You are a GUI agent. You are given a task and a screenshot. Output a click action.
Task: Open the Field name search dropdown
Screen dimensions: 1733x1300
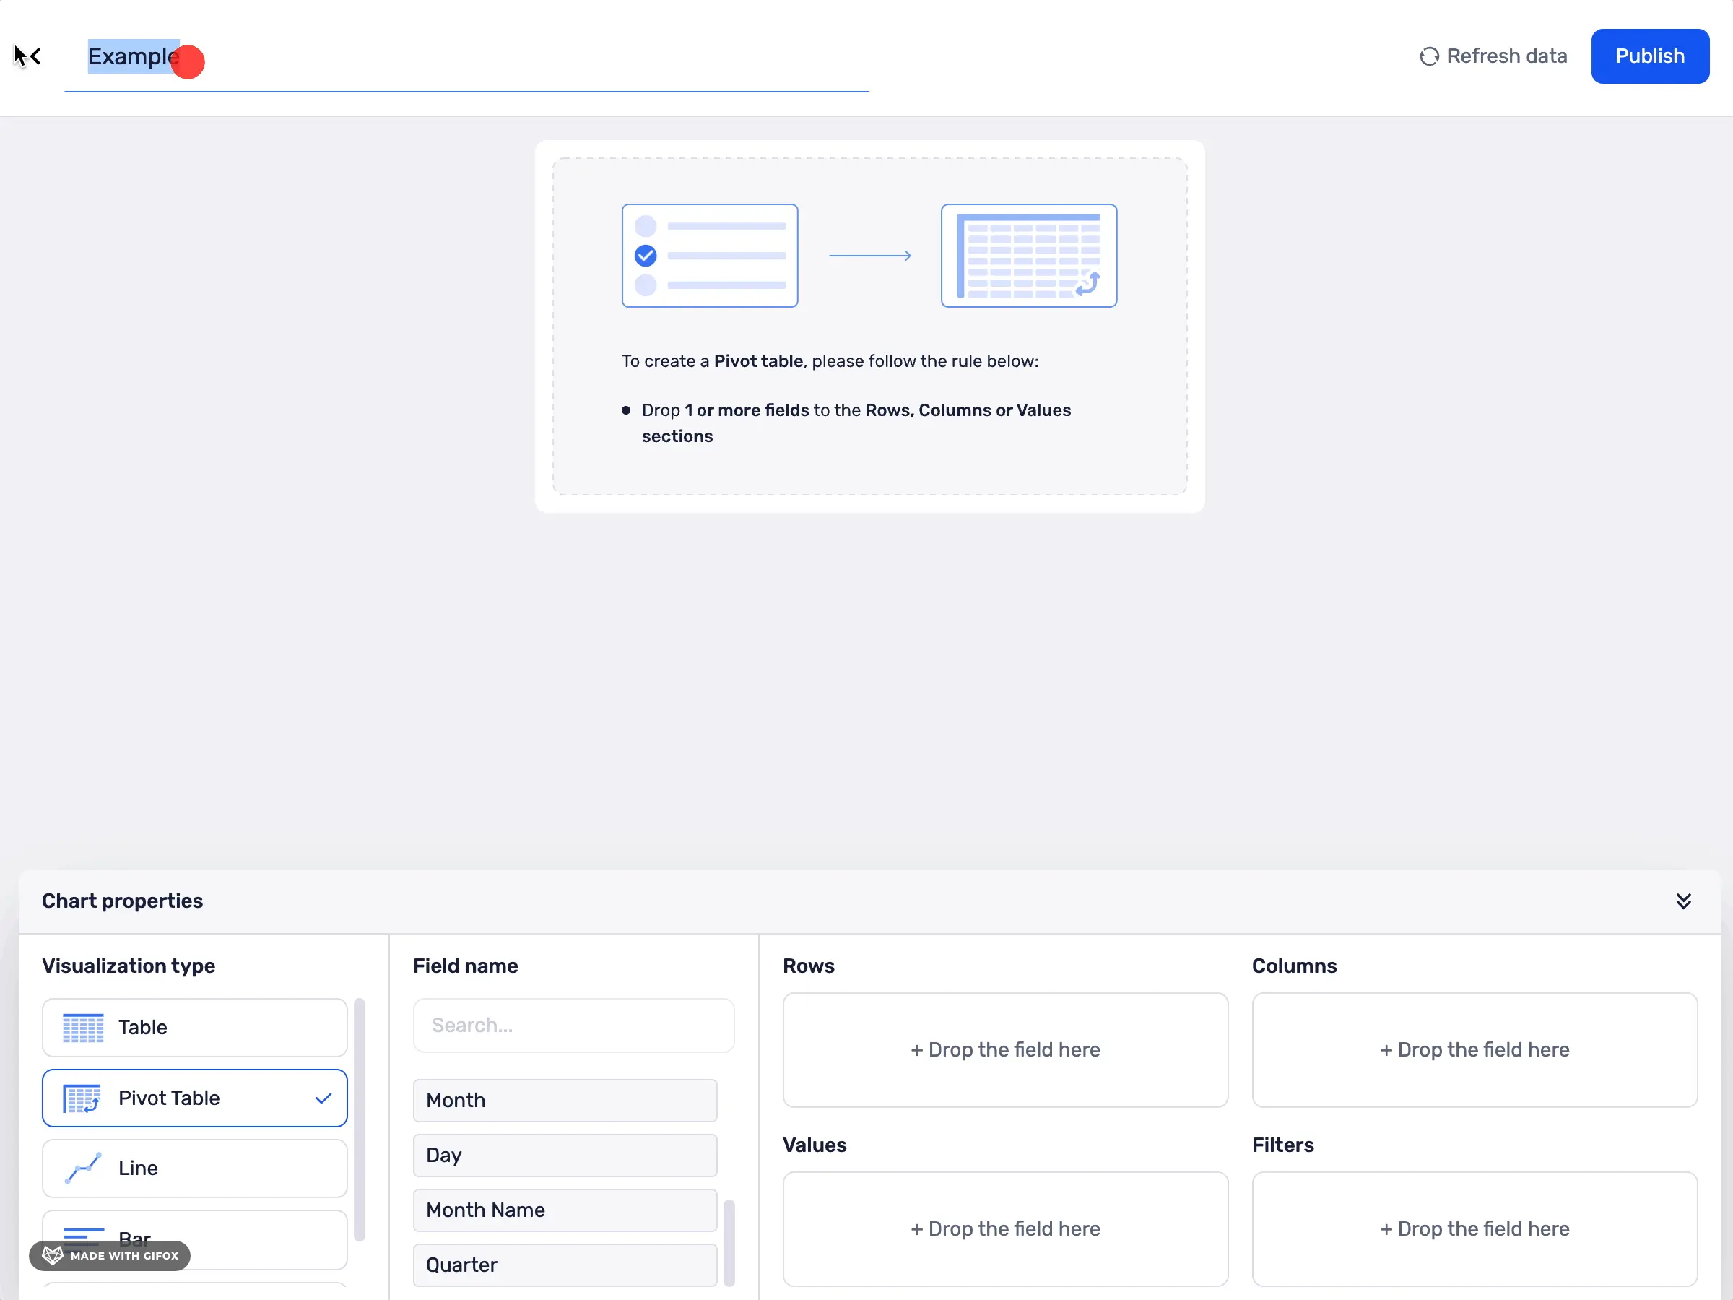[x=573, y=1026]
